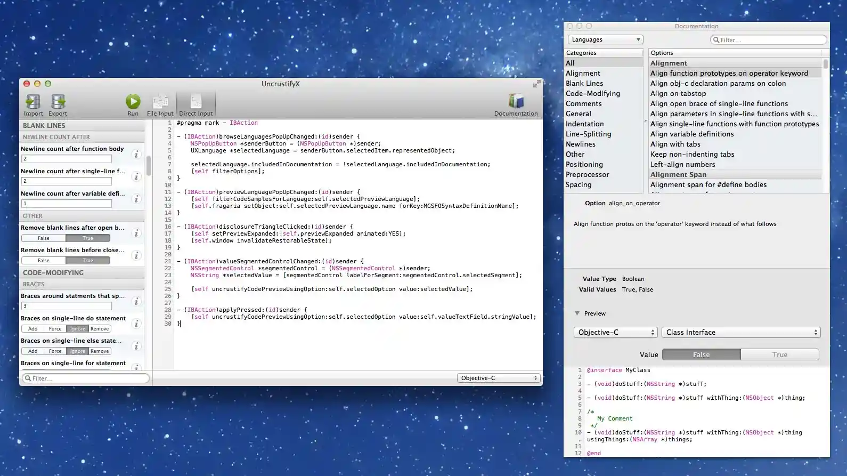Select option Alignment span for #define bodies
The image size is (847, 476).
(x=735, y=184)
